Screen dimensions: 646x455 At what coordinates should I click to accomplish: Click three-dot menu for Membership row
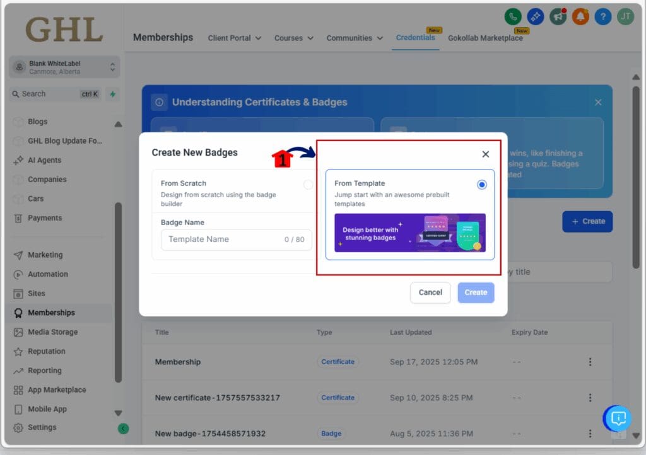(590, 362)
